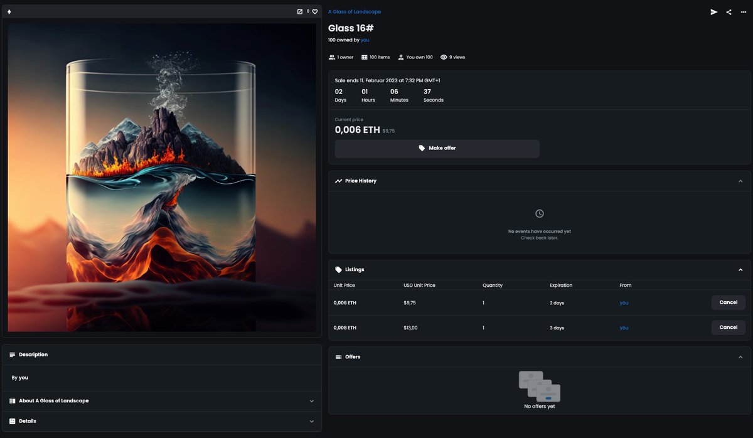Screen dimensions: 753x438
Task: Click the Unit Price column header
Action: (x=344, y=286)
